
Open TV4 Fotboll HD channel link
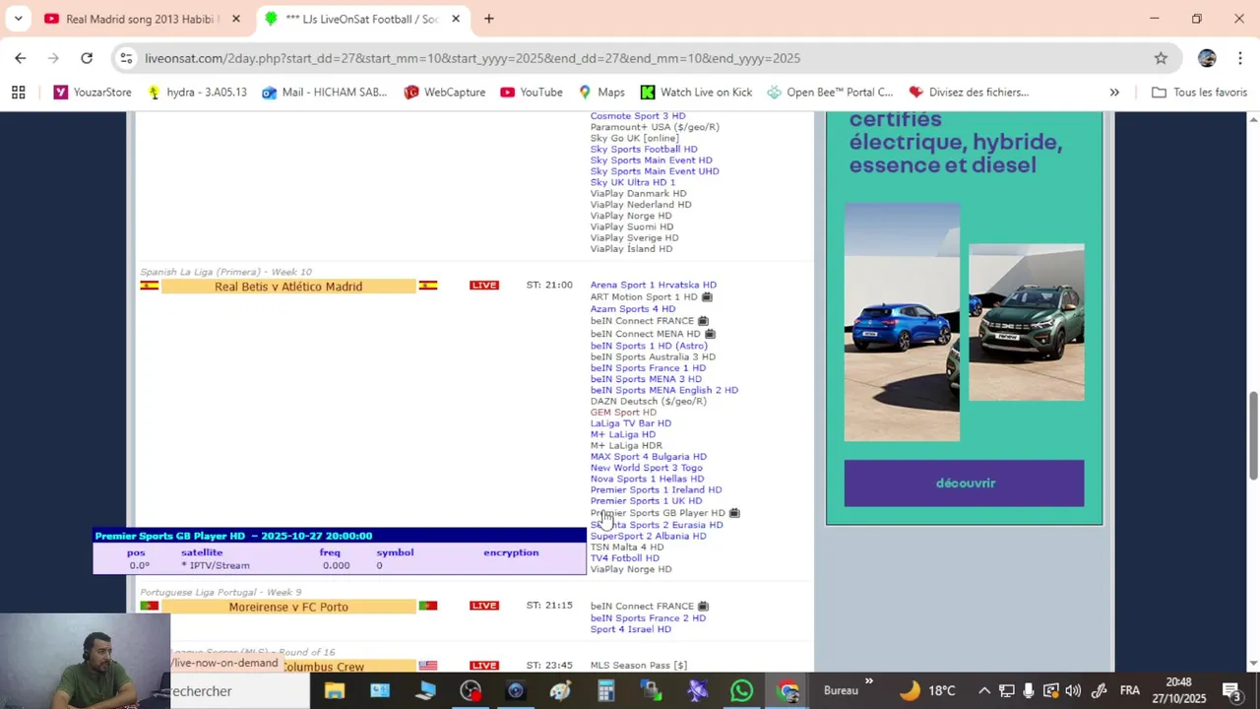624,558
